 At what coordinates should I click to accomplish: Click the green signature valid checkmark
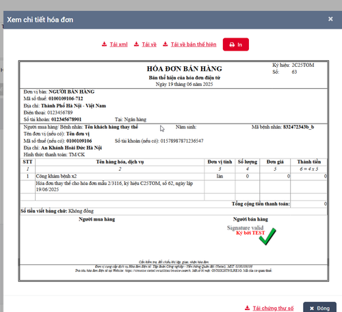click(267, 236)
